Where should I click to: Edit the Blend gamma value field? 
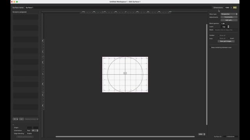coord(223,23)
